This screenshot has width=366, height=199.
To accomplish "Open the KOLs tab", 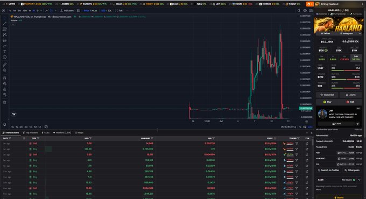I will [46, 133].
